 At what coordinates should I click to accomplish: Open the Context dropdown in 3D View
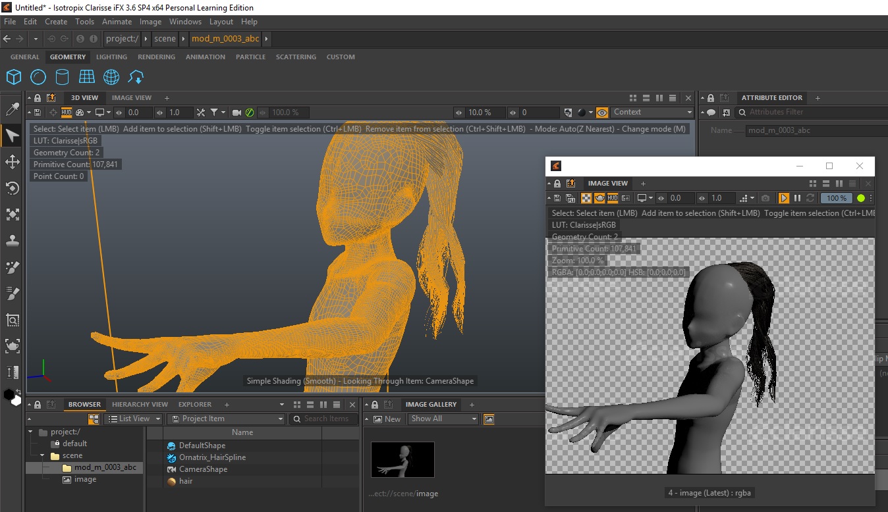(x=652, y=113)
